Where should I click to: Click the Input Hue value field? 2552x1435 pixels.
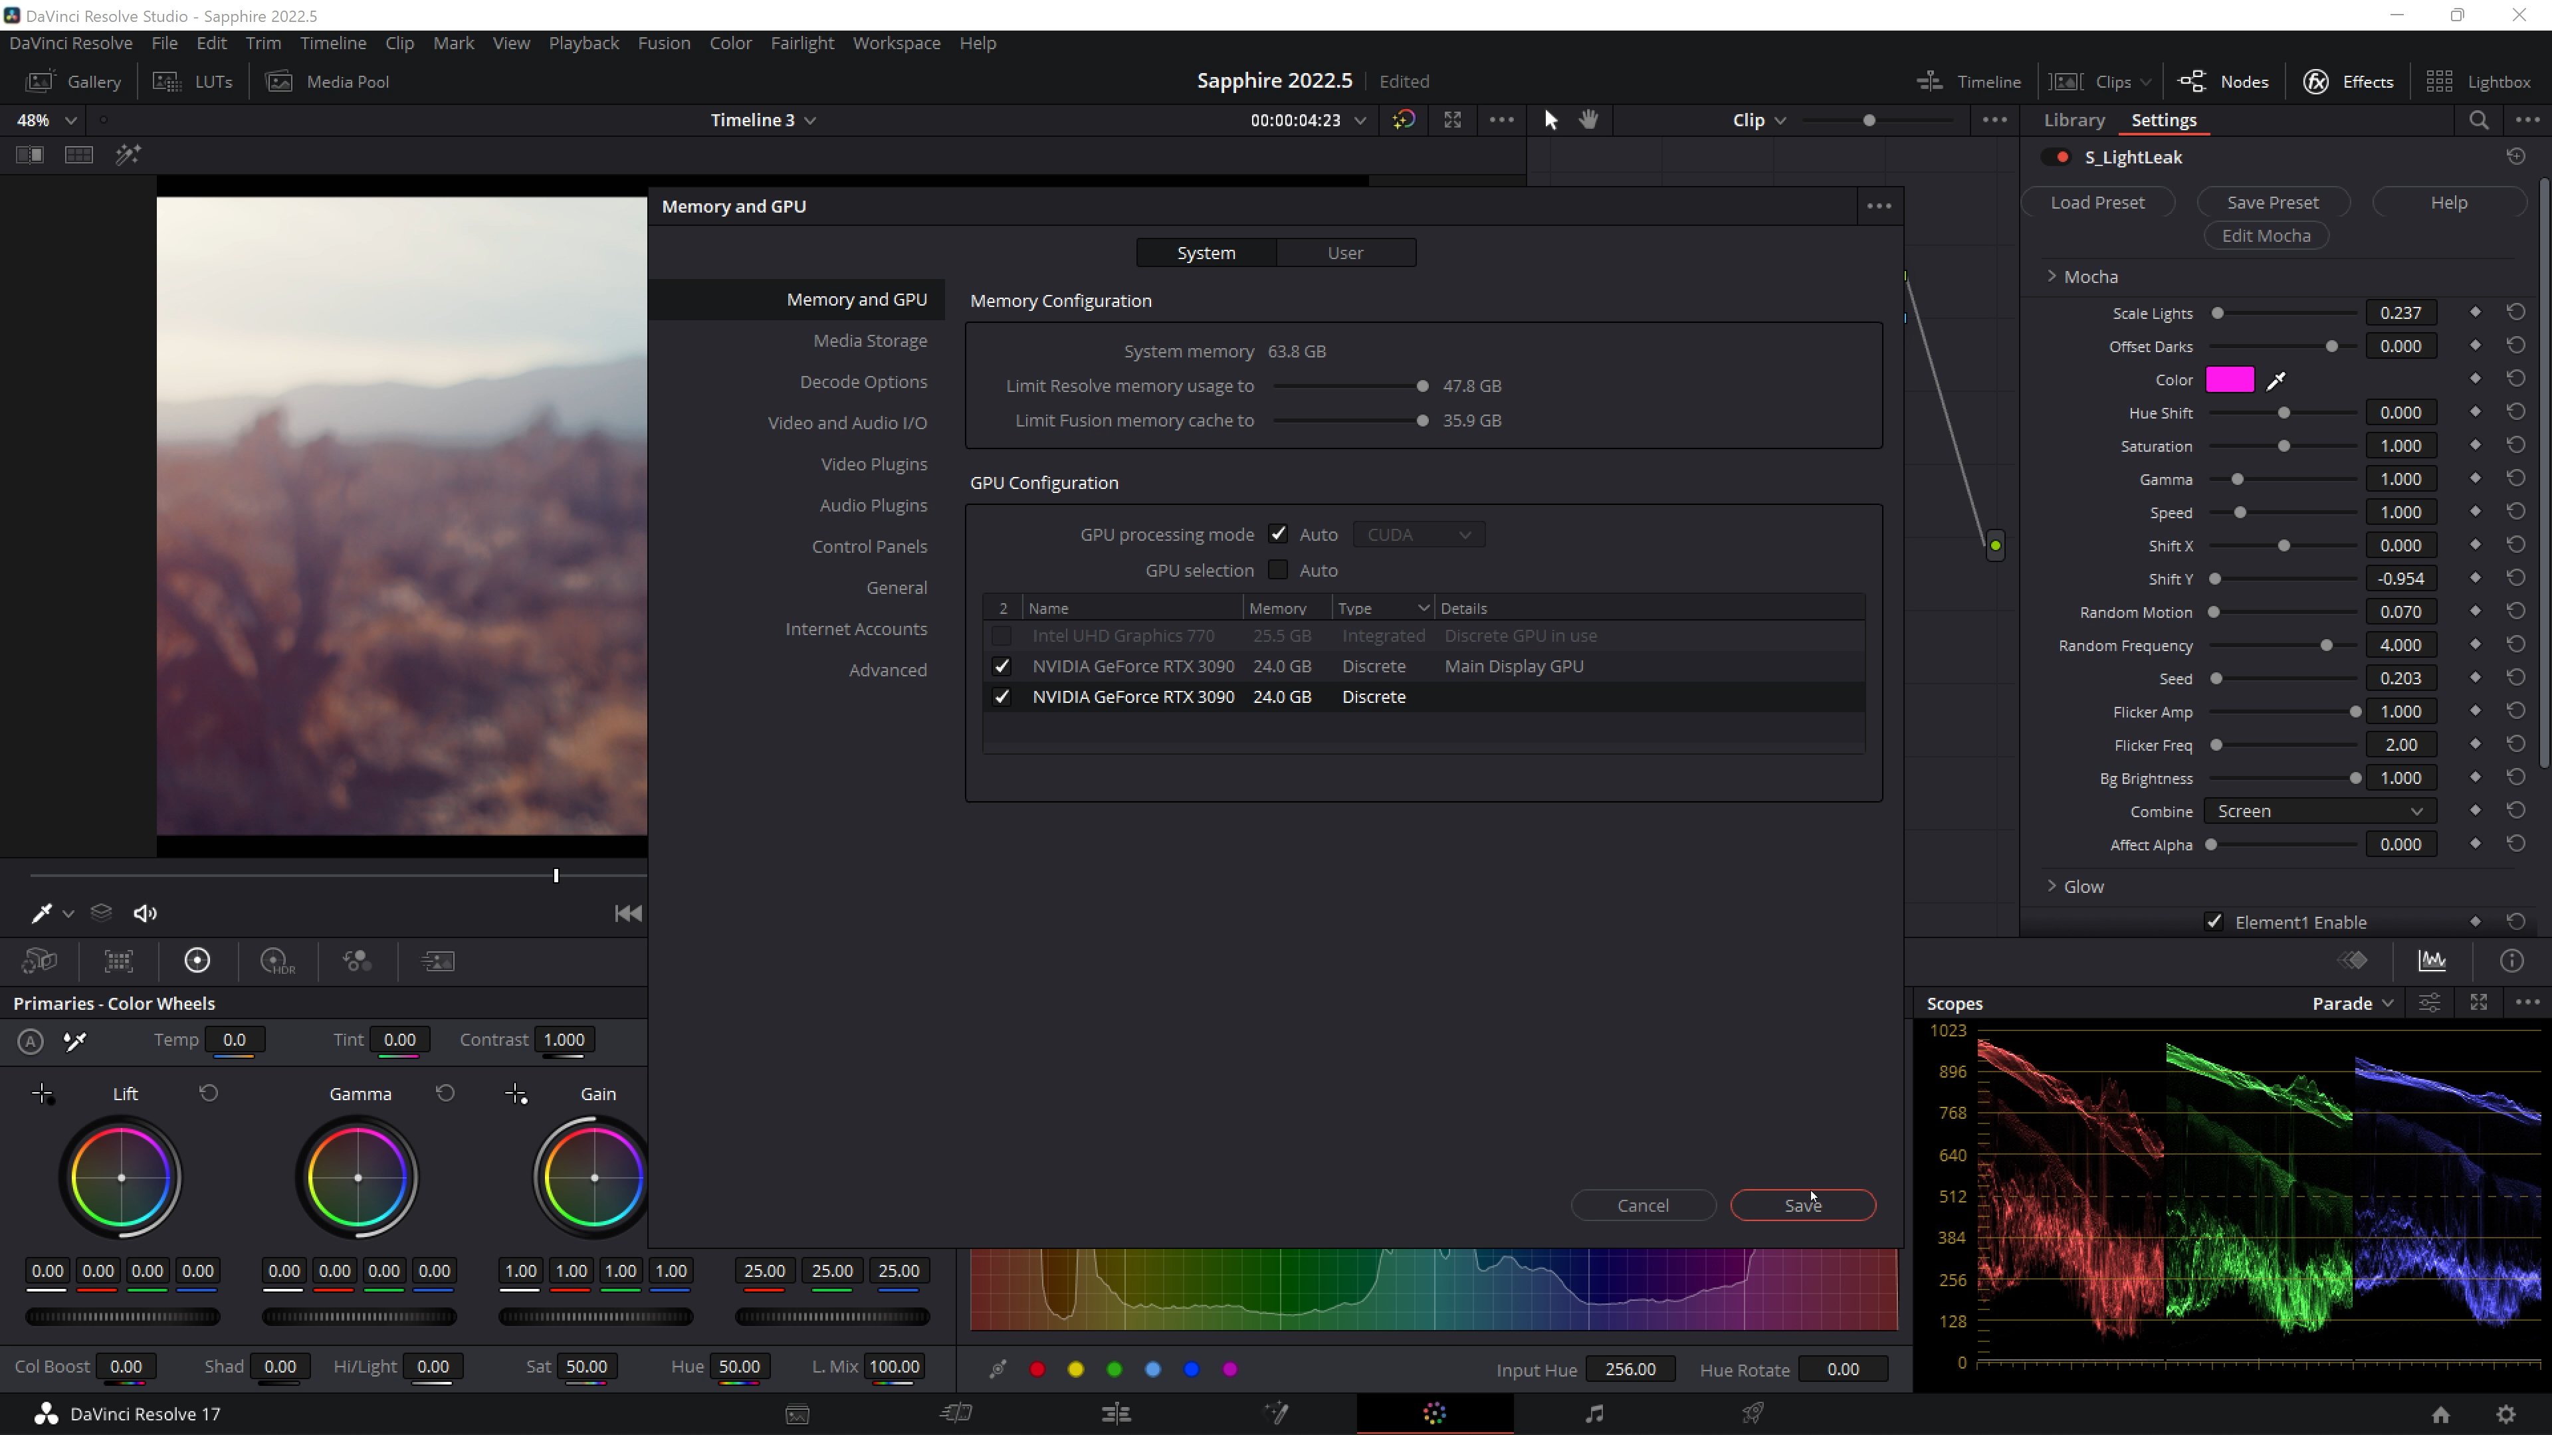1630,1370
